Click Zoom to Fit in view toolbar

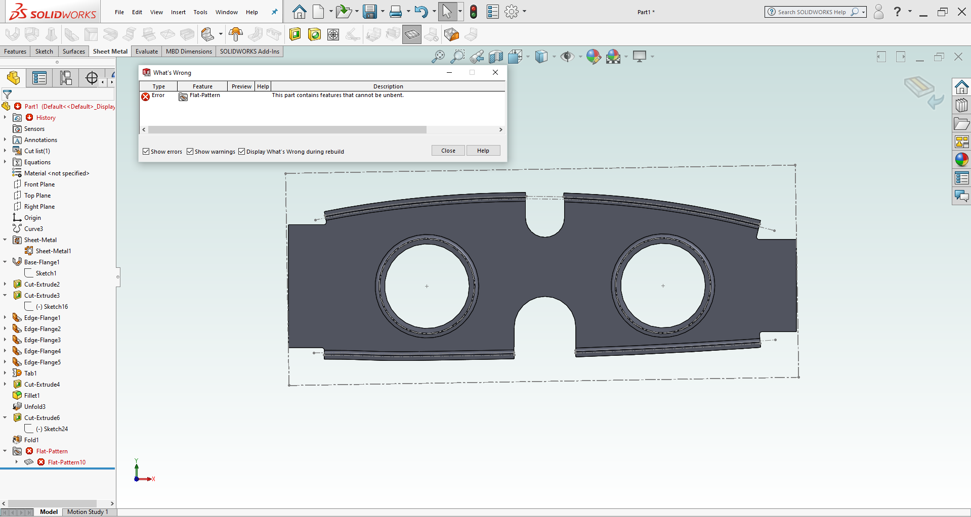coord(438,57)
